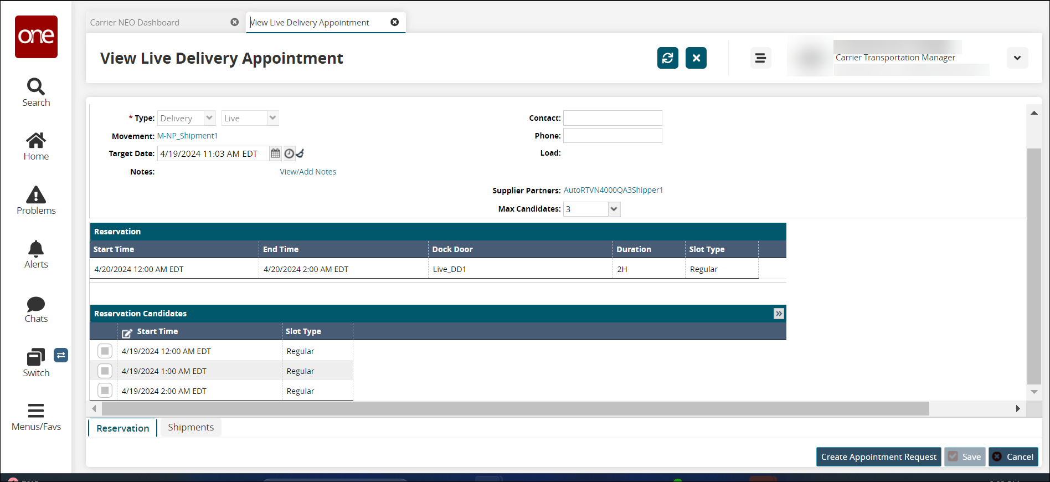Image resolution: width=1050 pixels, height=482 pixels.
Task: Select candidate 4/19/2024 12:00 AM checkbox
Action: (105, 351)
